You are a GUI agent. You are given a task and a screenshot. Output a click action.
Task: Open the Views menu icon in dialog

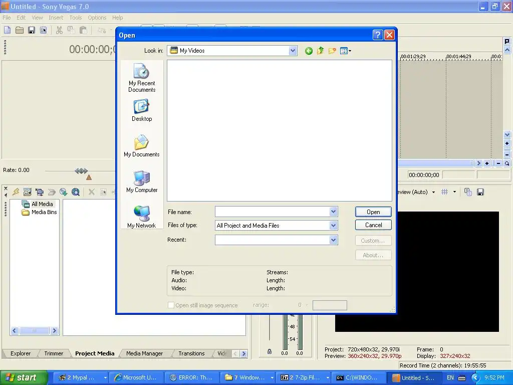(x=346, y=51)
